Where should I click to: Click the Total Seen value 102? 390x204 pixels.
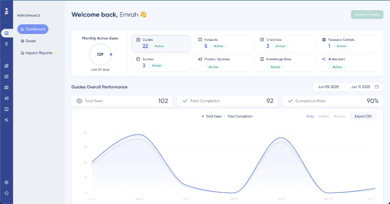[163, 101]
